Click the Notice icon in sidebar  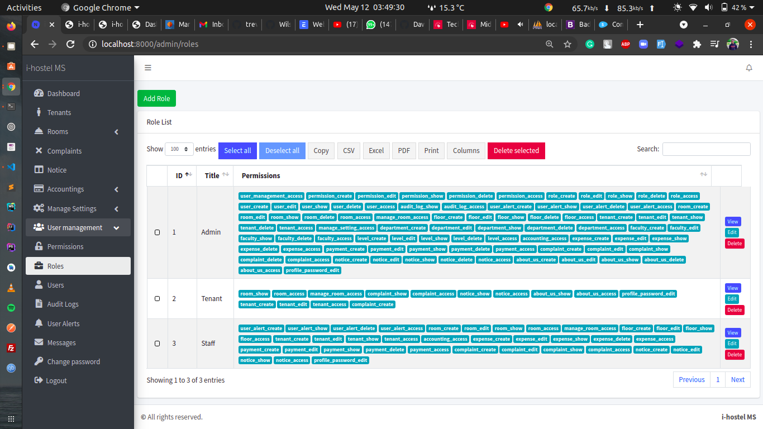pos(39,170)
